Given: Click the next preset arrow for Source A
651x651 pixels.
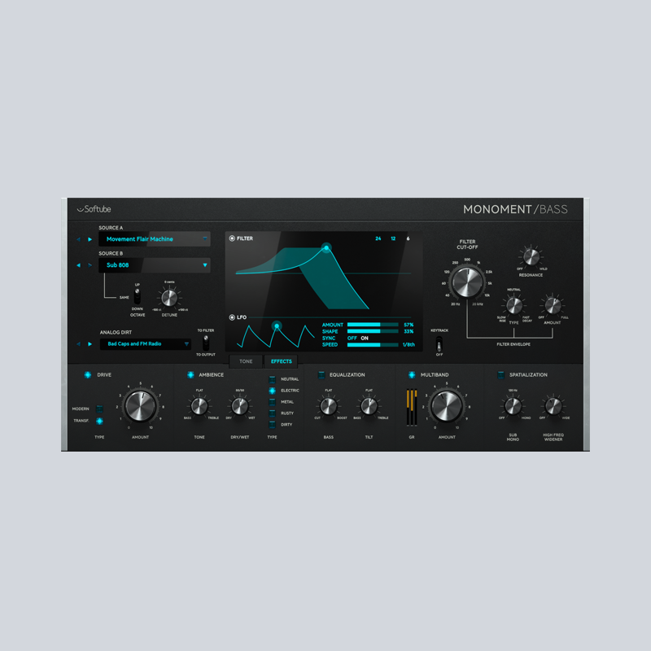Looking at the screenshot, I should click(90, 239).
